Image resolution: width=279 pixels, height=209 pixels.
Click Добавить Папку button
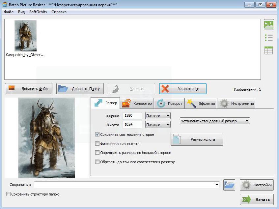click(x=80, y=89)
